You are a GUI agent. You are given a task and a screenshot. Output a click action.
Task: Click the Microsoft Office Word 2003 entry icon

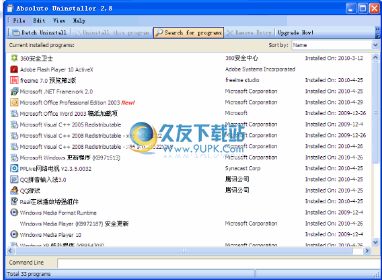(x=14, y=114)
